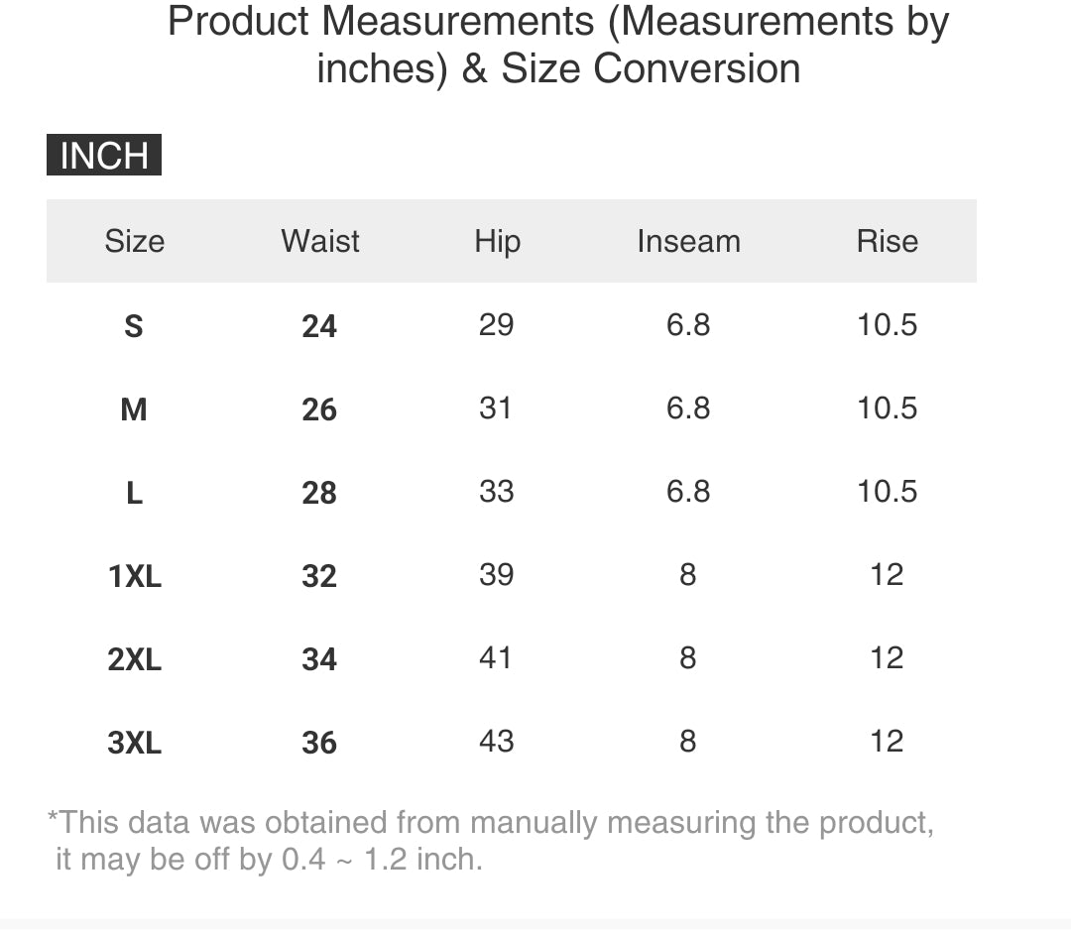Click inseam value 6.8 in L row
Viewport: 1071px width, 933px height.
pos(688,491)
